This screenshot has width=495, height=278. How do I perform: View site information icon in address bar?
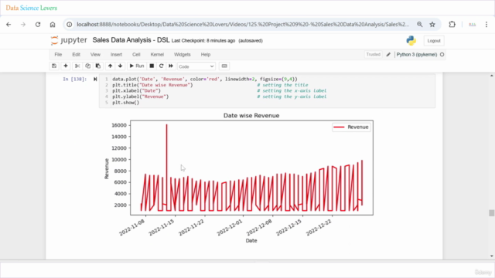69,24
